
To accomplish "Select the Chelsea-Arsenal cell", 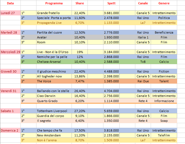I will coord(54,62).
